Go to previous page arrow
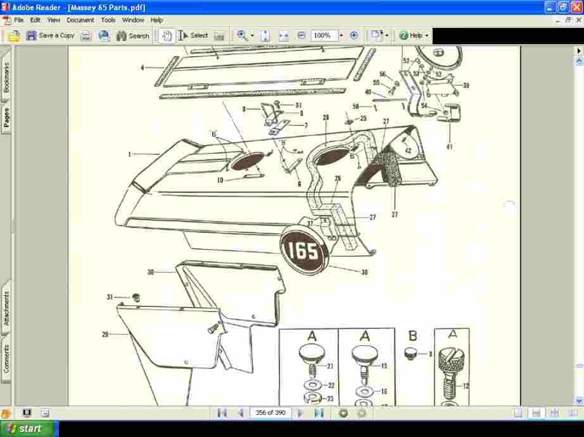The width and height of the screenshot is (584, 437). click(241, 413)
